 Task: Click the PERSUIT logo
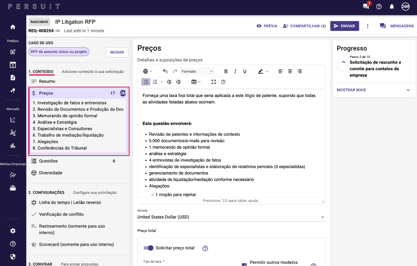[34, 6]
